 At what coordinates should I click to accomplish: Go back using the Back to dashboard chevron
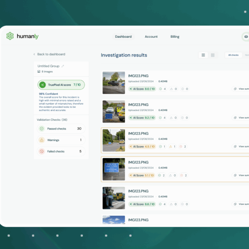[34, 54]
